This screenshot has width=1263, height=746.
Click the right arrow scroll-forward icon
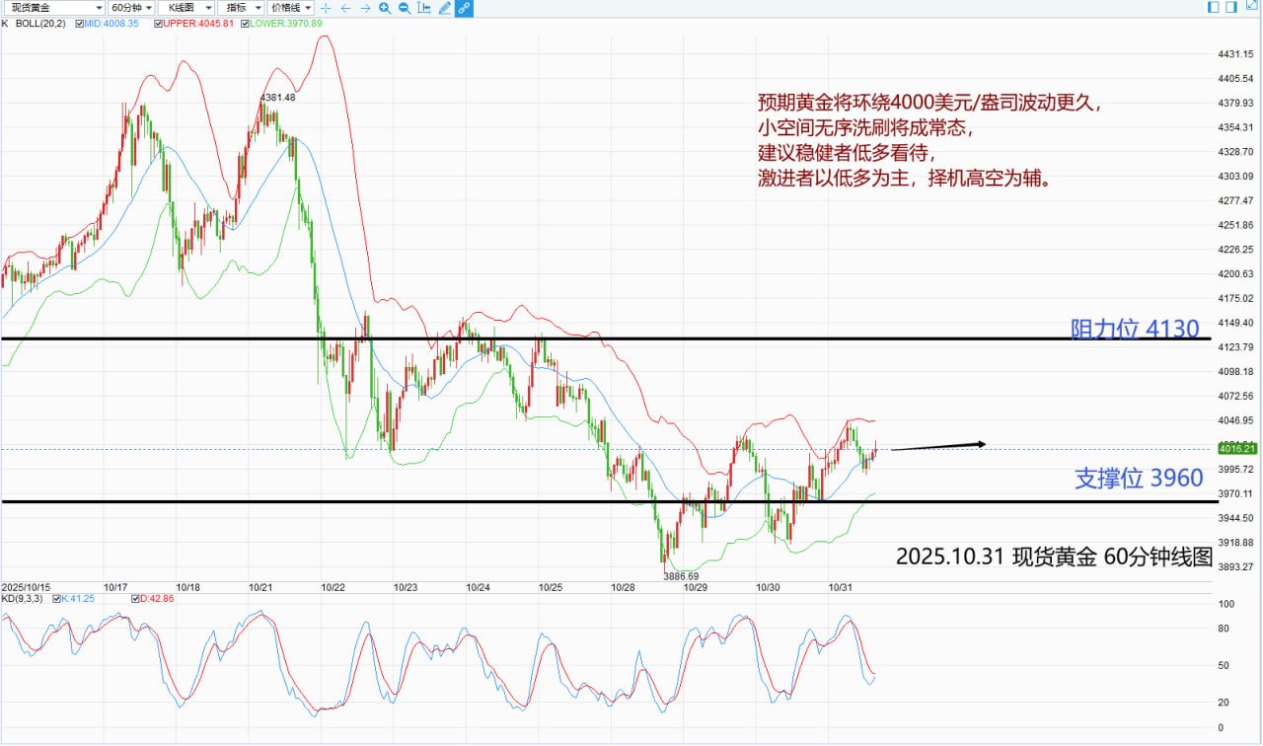365,8
